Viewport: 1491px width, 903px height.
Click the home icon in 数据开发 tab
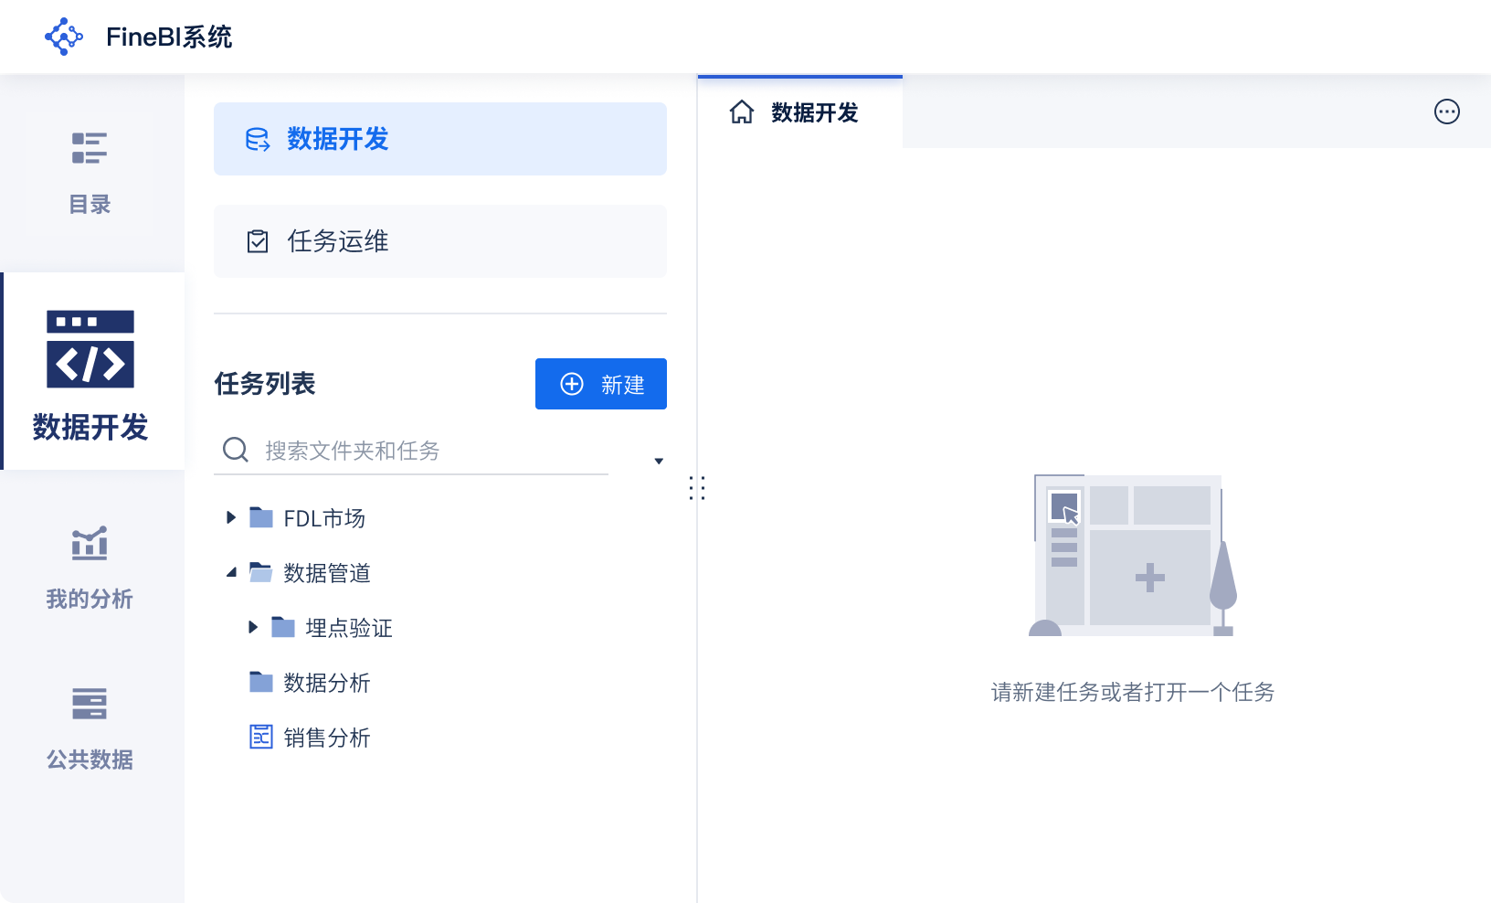pos(742,112)
